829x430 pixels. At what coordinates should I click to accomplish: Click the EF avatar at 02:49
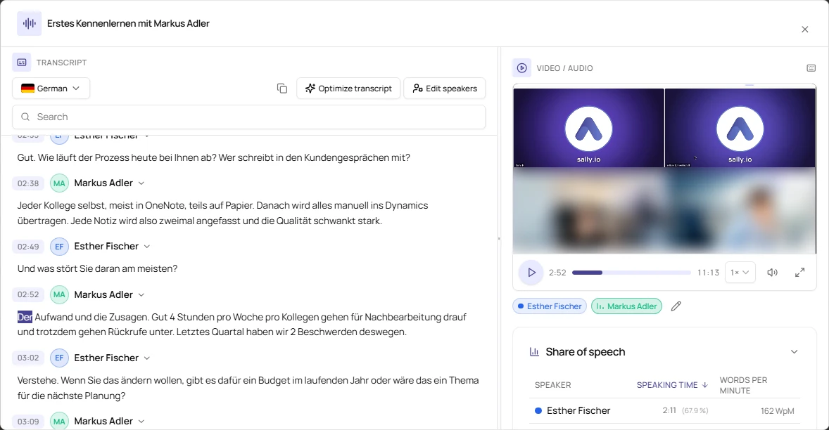[x=59, y=247]
